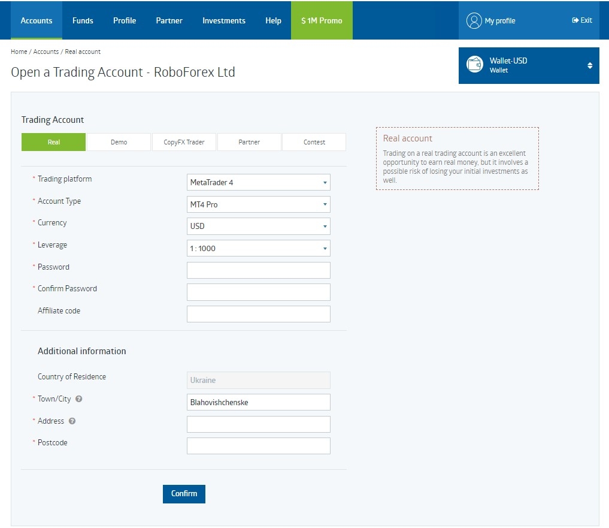
Task: Navigate to the Funds menu item
Action: coord(82,20)
